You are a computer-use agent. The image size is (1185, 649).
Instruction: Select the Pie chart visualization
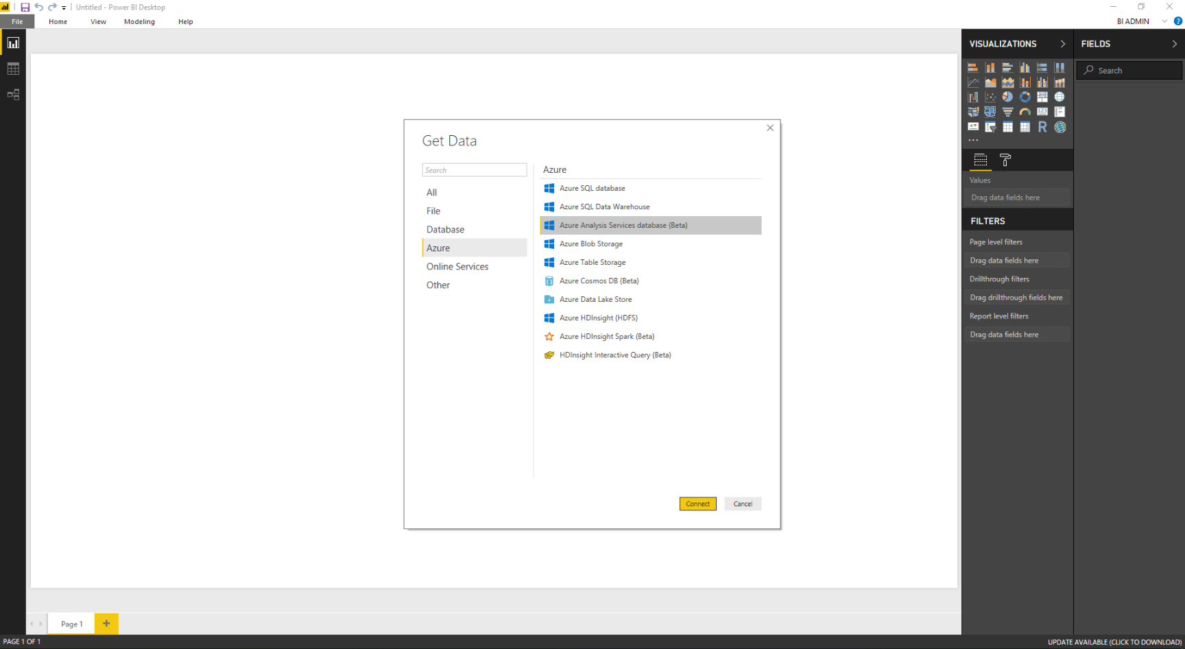[1007, 97]
